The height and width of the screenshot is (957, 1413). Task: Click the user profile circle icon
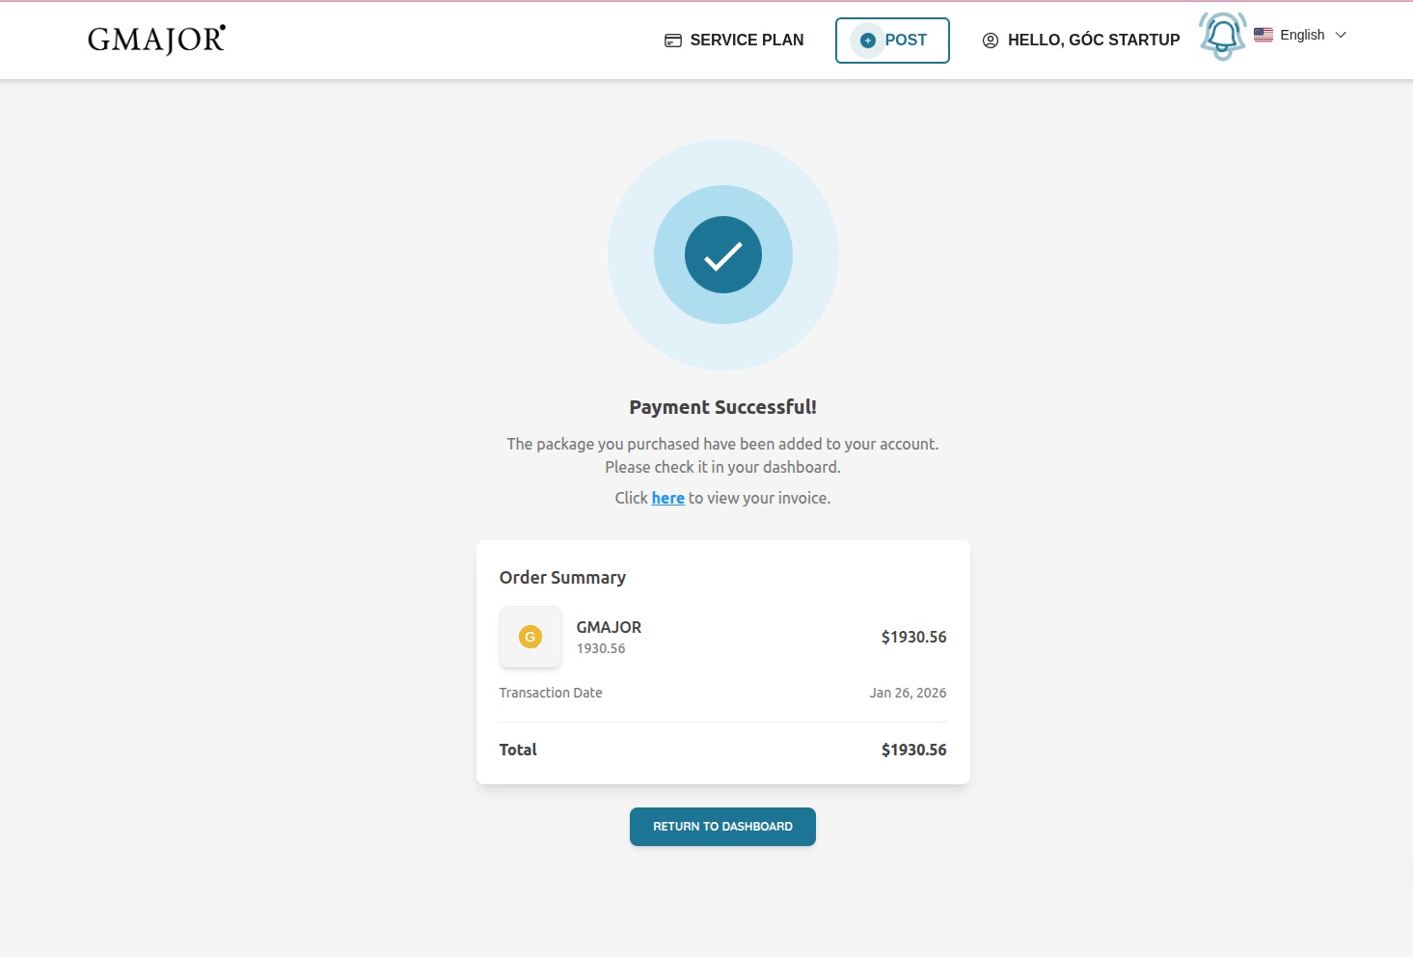tap(991, 41)
